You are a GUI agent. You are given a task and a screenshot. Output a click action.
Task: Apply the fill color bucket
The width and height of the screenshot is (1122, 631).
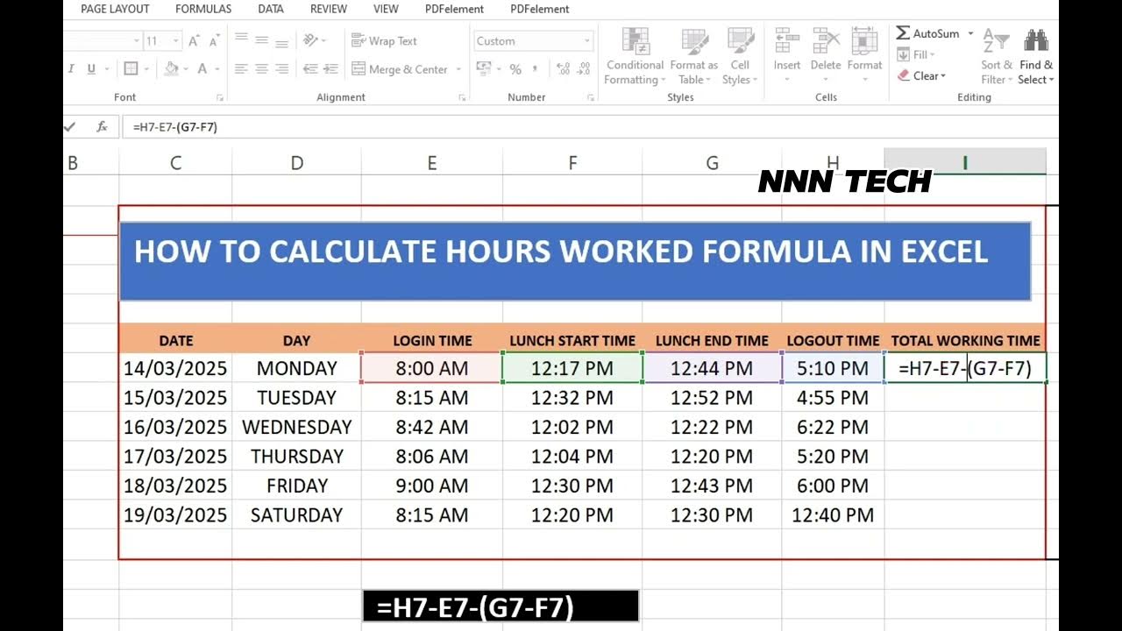click(x=172, y=68)
